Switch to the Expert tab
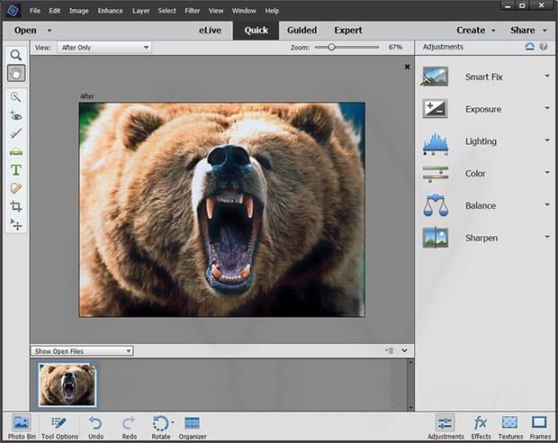 (x=348, y=31)
